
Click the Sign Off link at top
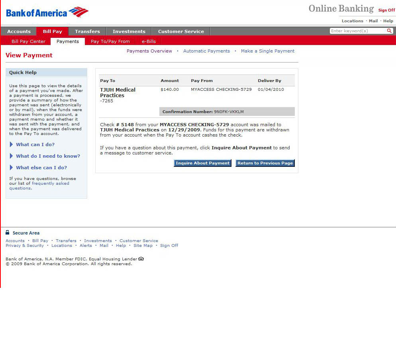click(x=386, y=10)
